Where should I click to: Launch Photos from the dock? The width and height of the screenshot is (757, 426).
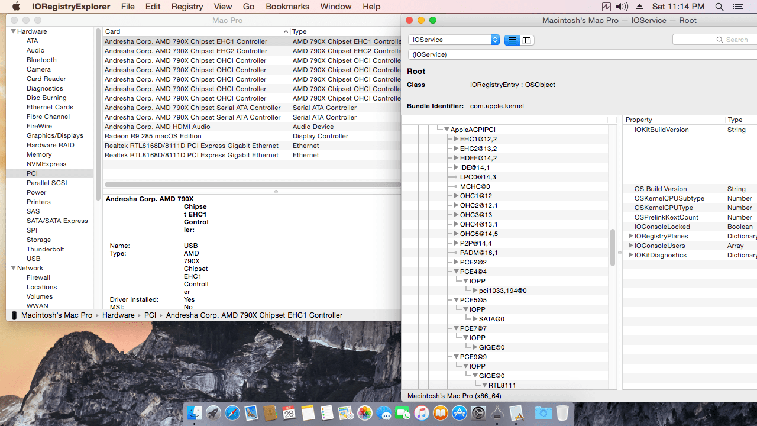coord(365,413)
